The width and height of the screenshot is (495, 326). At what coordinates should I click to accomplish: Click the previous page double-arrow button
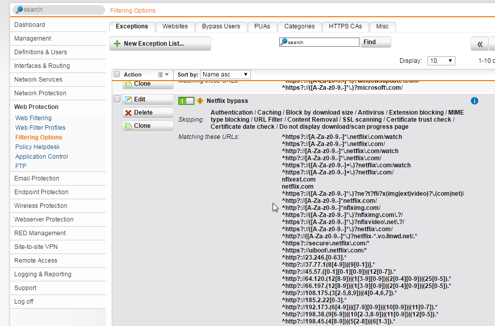click(480, 44)
